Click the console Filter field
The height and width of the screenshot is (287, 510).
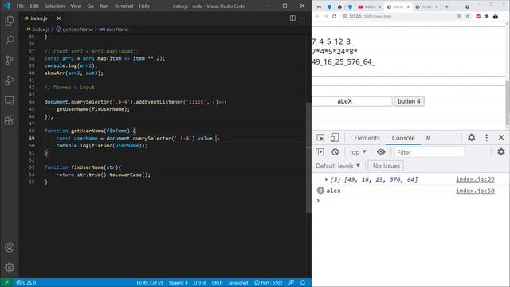(x=429, y=152)
